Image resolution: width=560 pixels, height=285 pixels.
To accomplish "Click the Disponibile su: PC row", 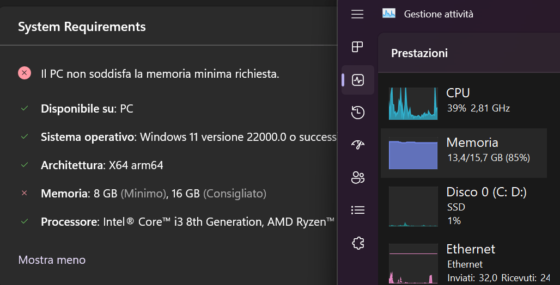I will click(x=87, y=108).
